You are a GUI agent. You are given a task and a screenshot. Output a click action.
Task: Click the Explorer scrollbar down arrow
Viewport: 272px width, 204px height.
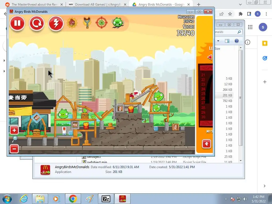point(241,161)
